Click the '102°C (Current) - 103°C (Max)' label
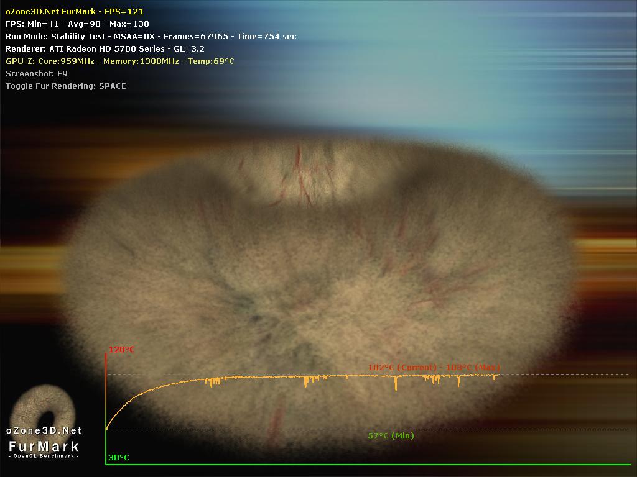This screenshot has width=637, height=477. (x=434, y=368)
